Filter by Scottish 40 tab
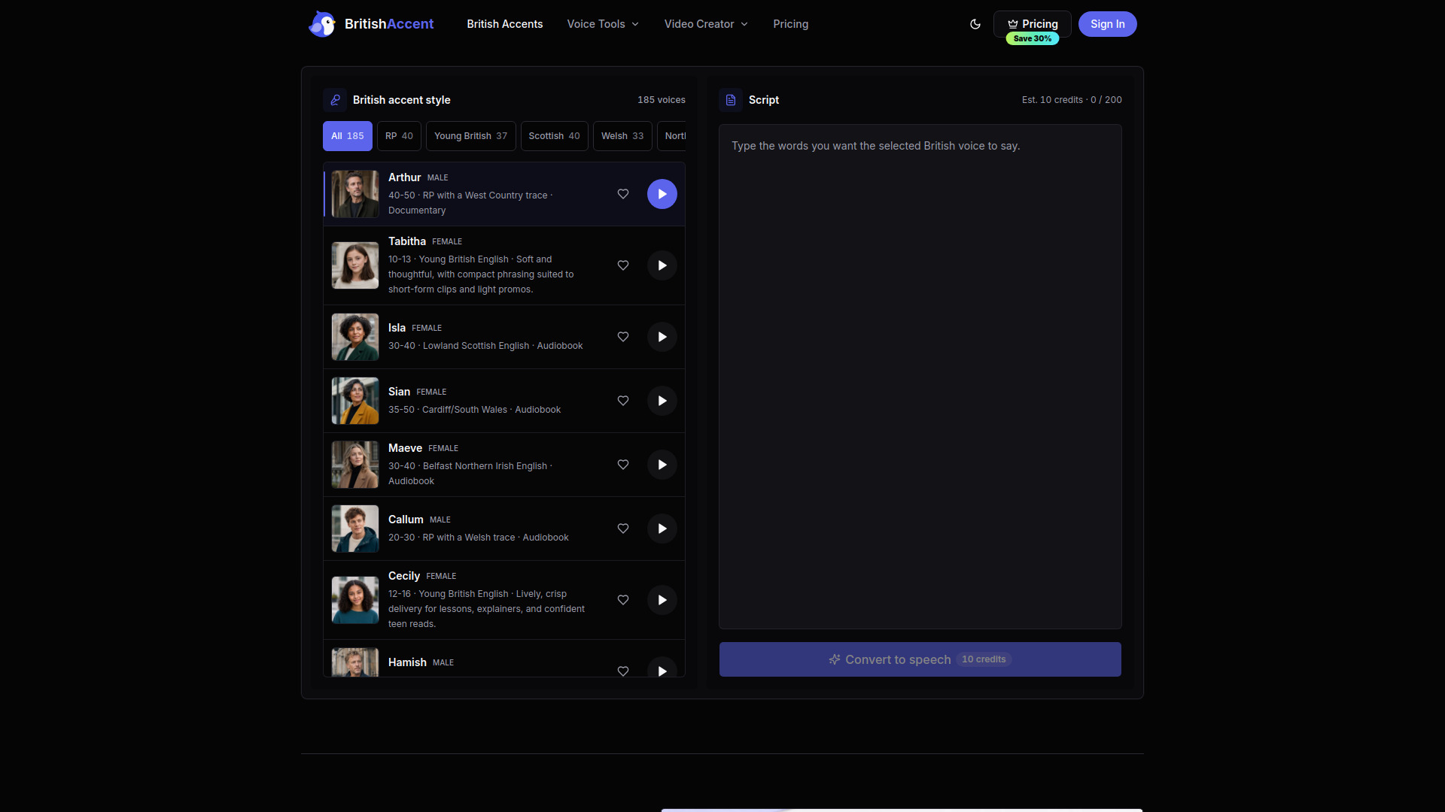 point(555,136)
